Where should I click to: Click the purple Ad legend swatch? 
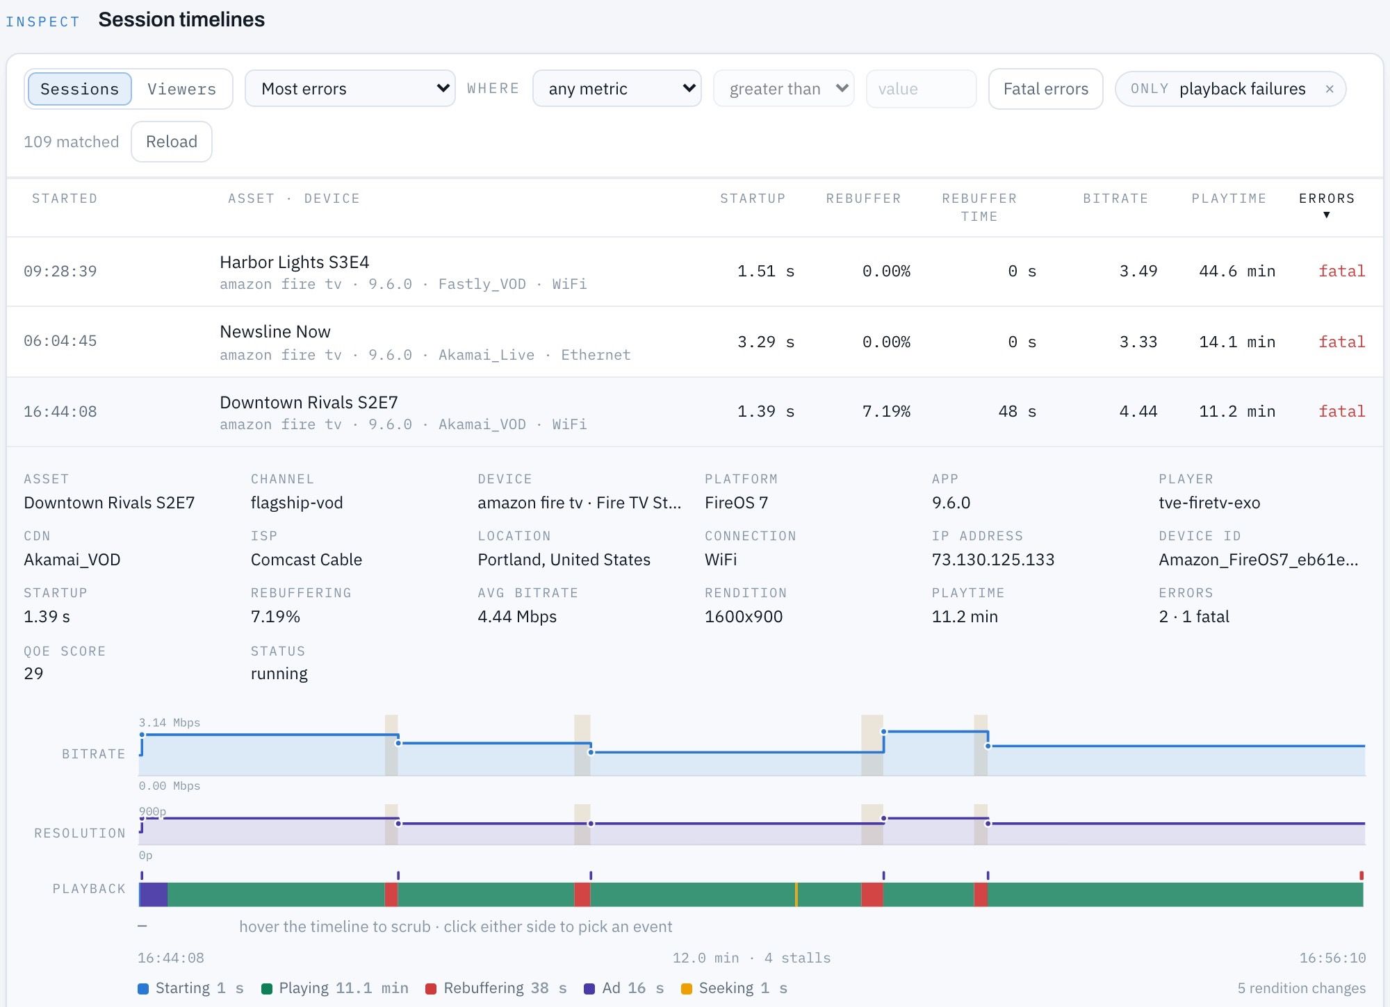(x=589, y=988)
